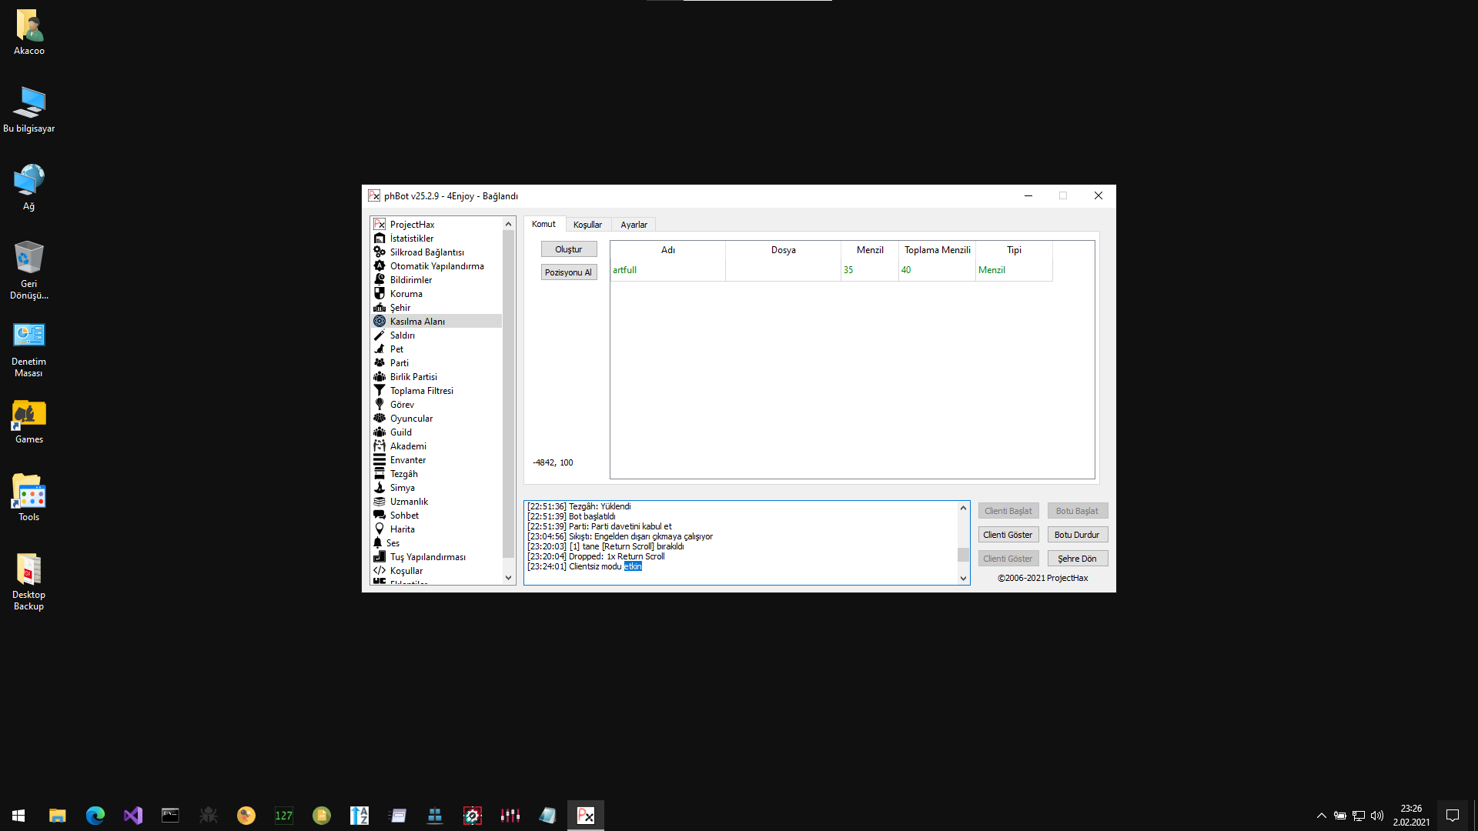Image resolution: width=1478 pixels, height=831 pixels.
Task: Show hidden icons in system tray
Action: 1321,816
